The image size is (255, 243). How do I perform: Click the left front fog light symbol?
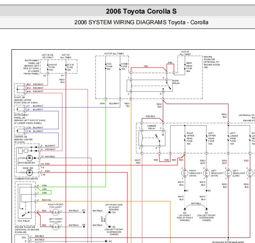(56, 226)
